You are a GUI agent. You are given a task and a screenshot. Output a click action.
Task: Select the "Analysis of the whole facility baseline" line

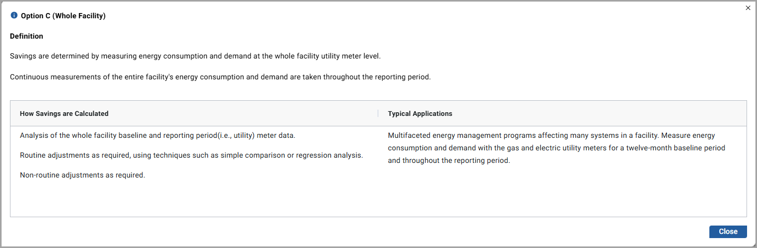coord(158,135)
